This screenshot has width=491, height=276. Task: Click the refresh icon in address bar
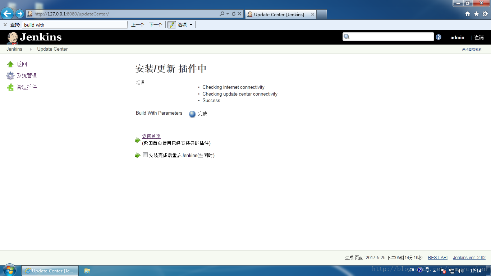pyautogui.click(x=234, y=14)
